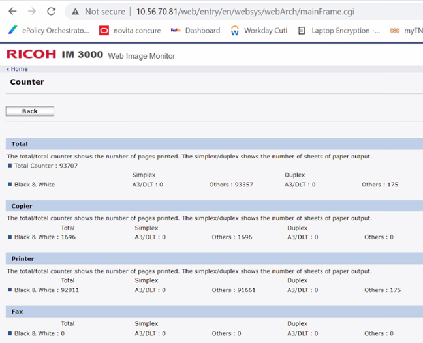Click Black & White : 1696 in Copier
Viewport: 423px width, 343px height.
click(x=45, y=237)
